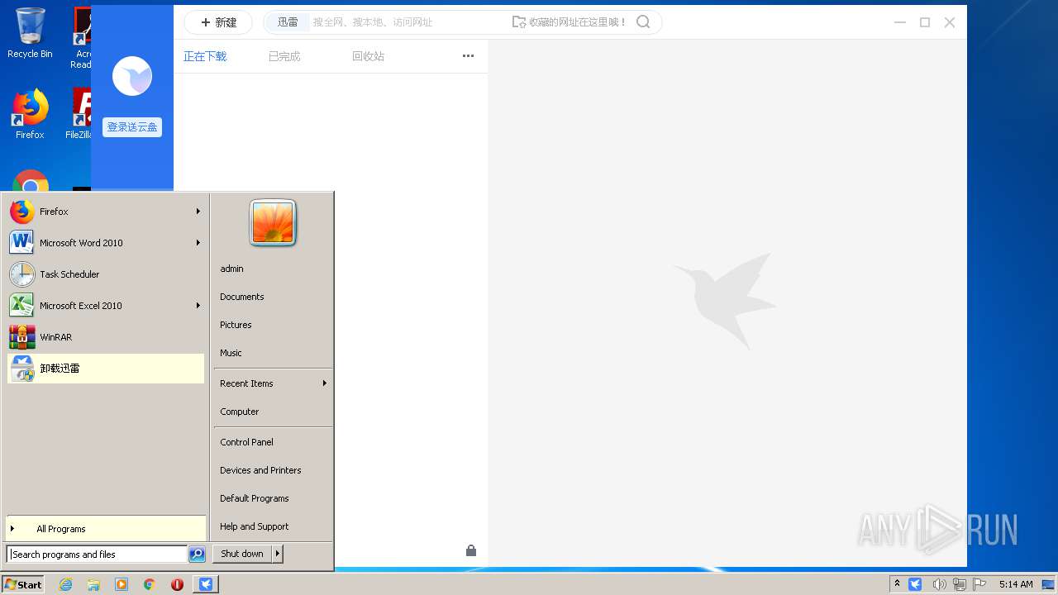Click the Xunlei bird avatar in sidebar

tap(132, 76)
